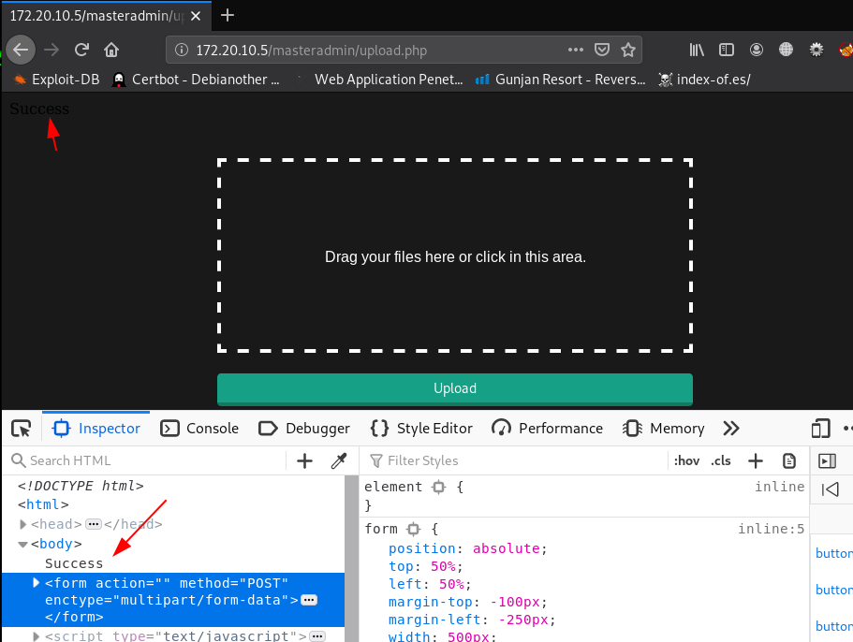Click the top 50% value

[442, 566]
